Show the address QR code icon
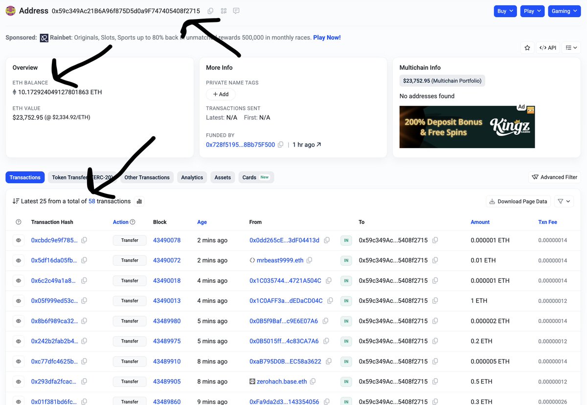Viewport: 587px width, 405px height. 224,11
